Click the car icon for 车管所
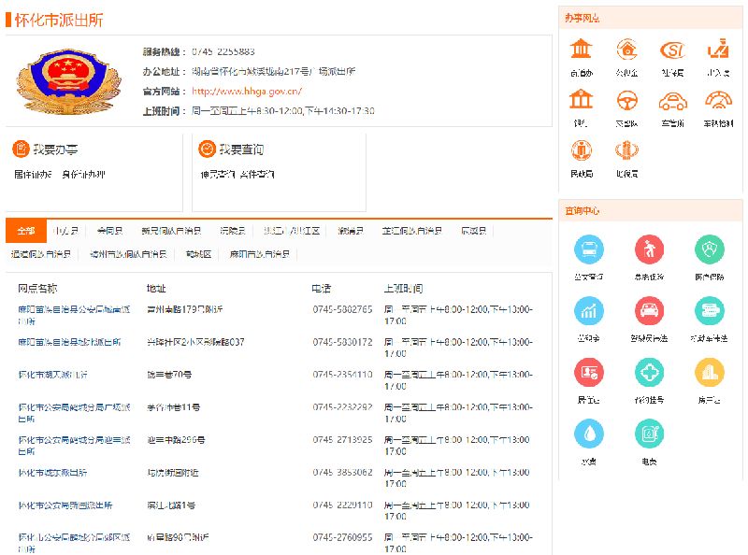The width and height of the screenshot is (748, 555). 672,100
